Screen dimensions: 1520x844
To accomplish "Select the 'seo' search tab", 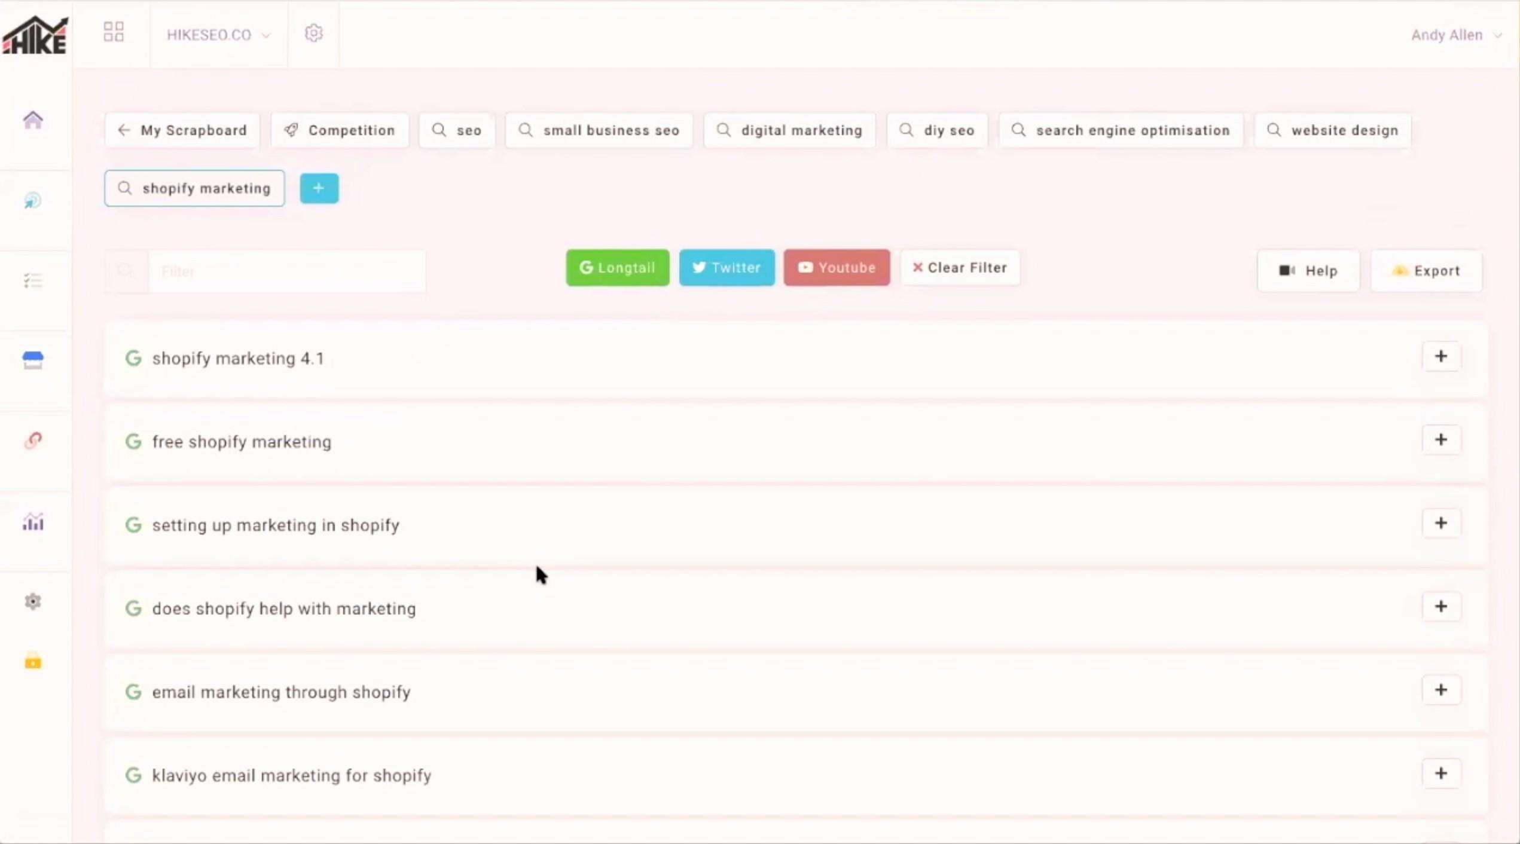I will click(457, 130).
